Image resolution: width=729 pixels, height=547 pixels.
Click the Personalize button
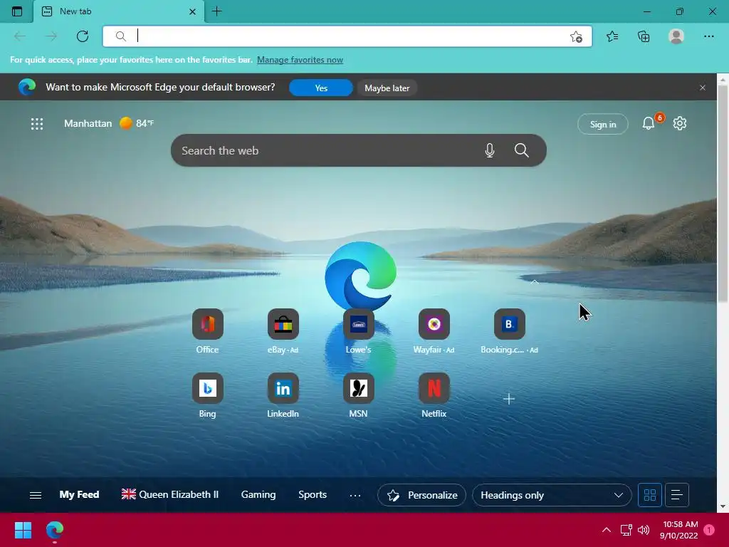click(x=421, y=495)
